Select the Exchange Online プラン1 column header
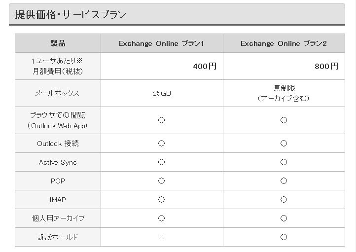This screenshot has width=356, height=252. pos(161,43)
